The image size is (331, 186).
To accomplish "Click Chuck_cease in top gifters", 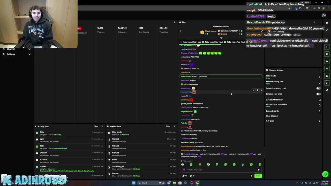I will 210,31.
